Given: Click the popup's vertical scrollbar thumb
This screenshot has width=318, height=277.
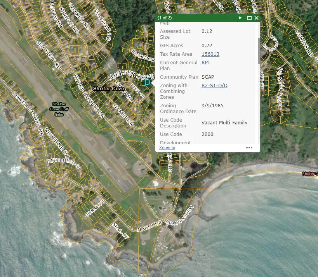Looking at the screenshot, I should [x=259, y=50].
